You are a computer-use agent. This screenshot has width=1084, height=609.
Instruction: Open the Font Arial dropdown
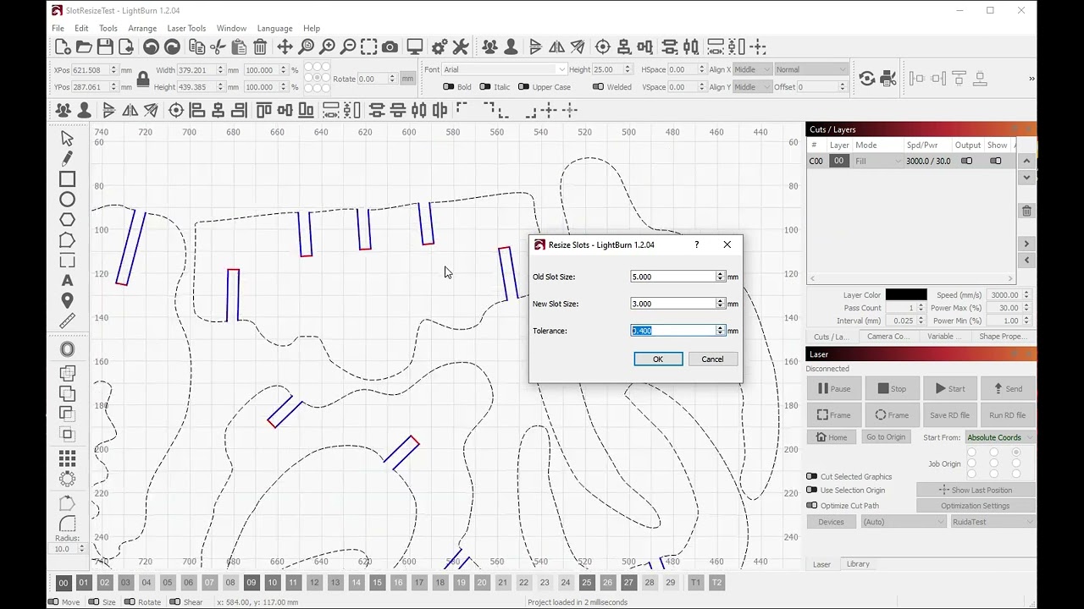(x=505, y=69)
